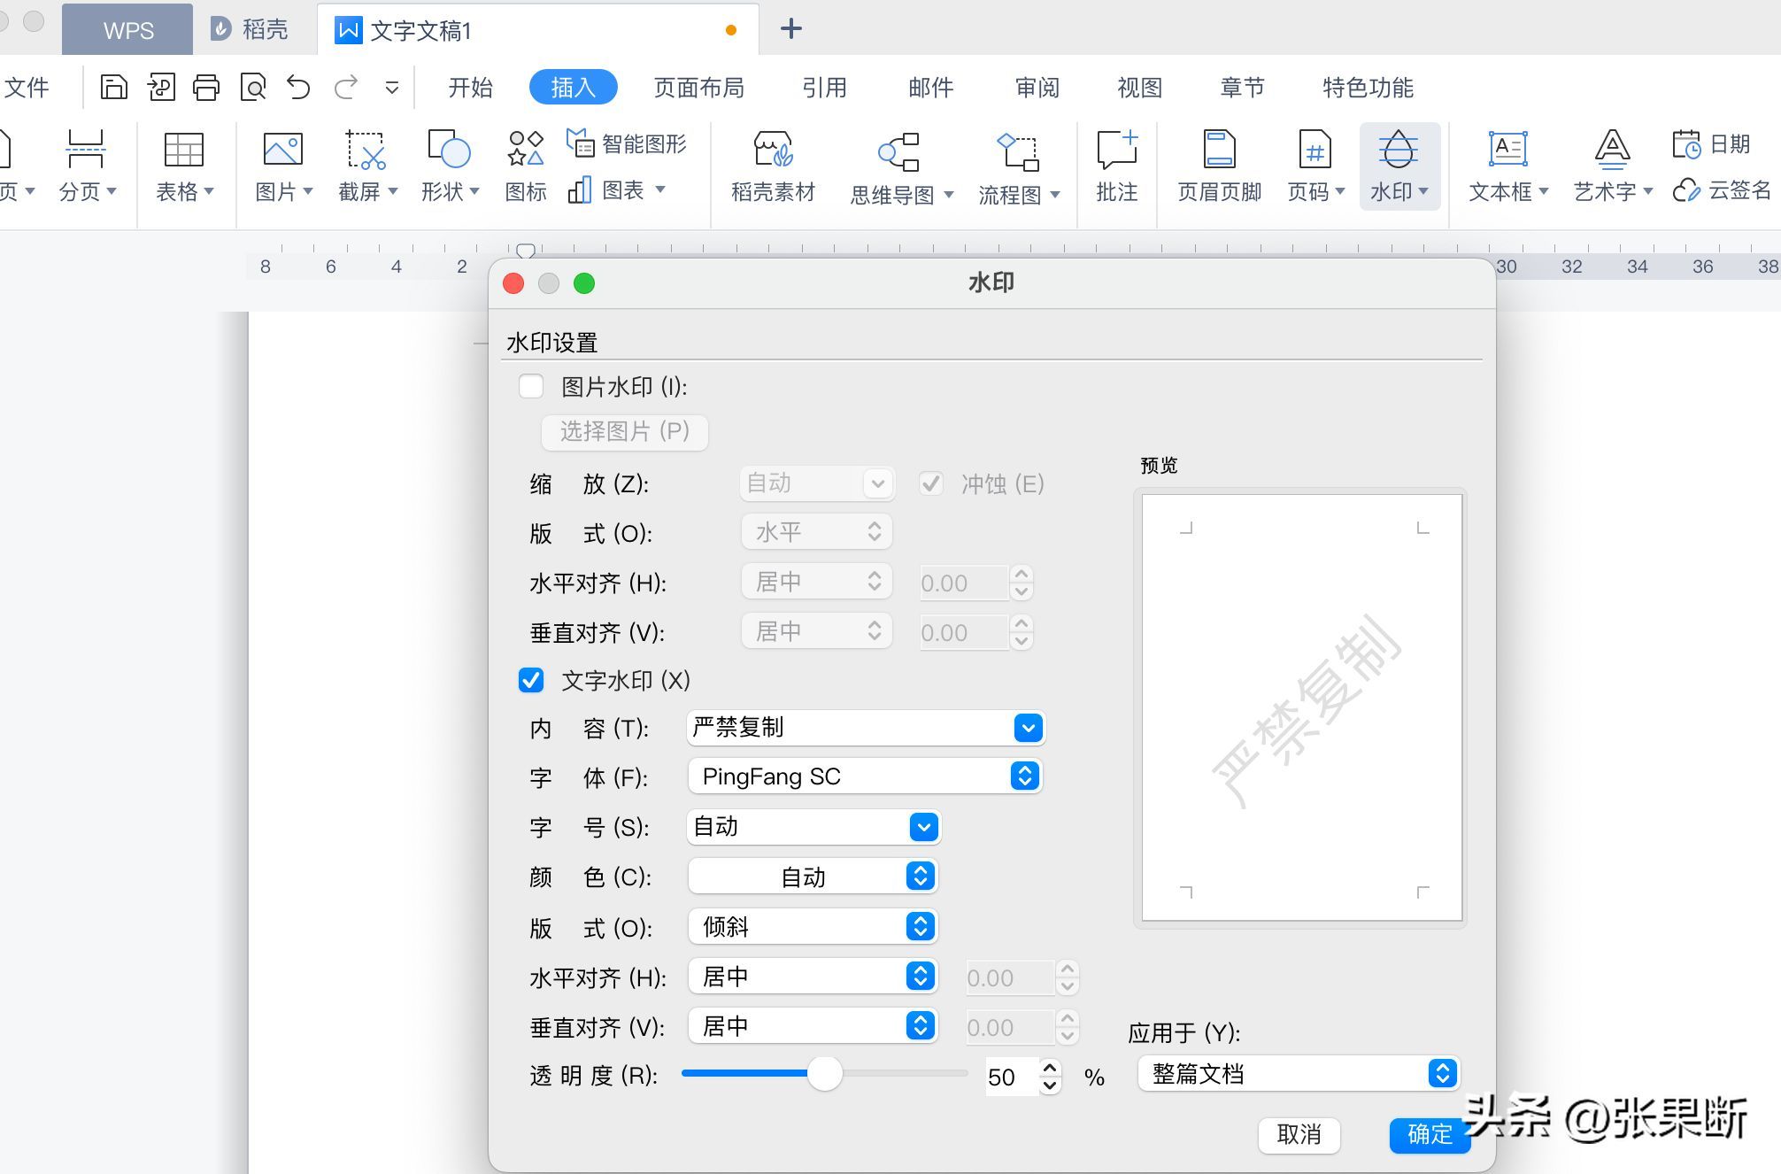Open 页眉页脚 header and footer
The image size is (1781, 1174).
click(1220, 166)
